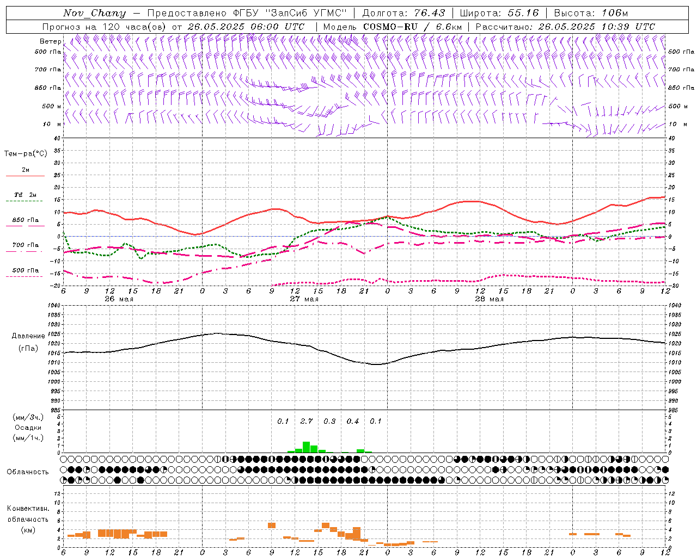Click the '26.05.2025 06:00 UTC' start time
The height and width of the screenshot is (557, 697).
point(246,27)
